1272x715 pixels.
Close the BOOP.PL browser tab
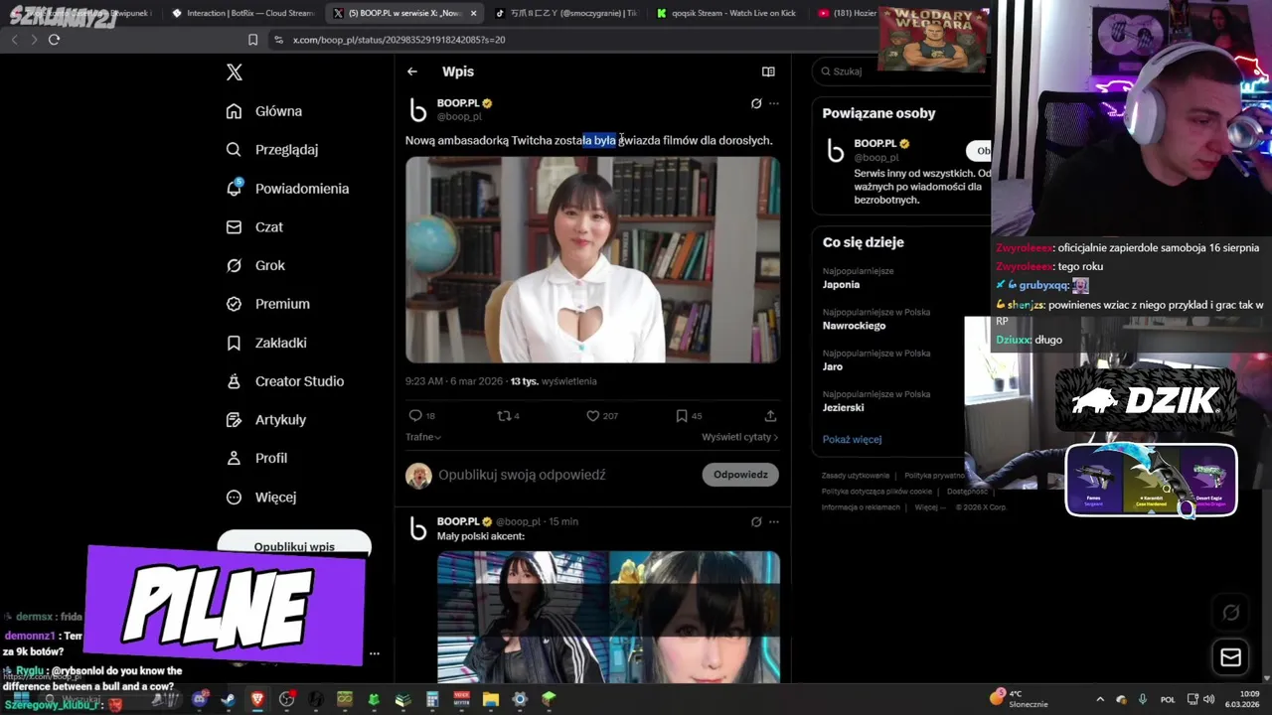(x=473, y=13)
